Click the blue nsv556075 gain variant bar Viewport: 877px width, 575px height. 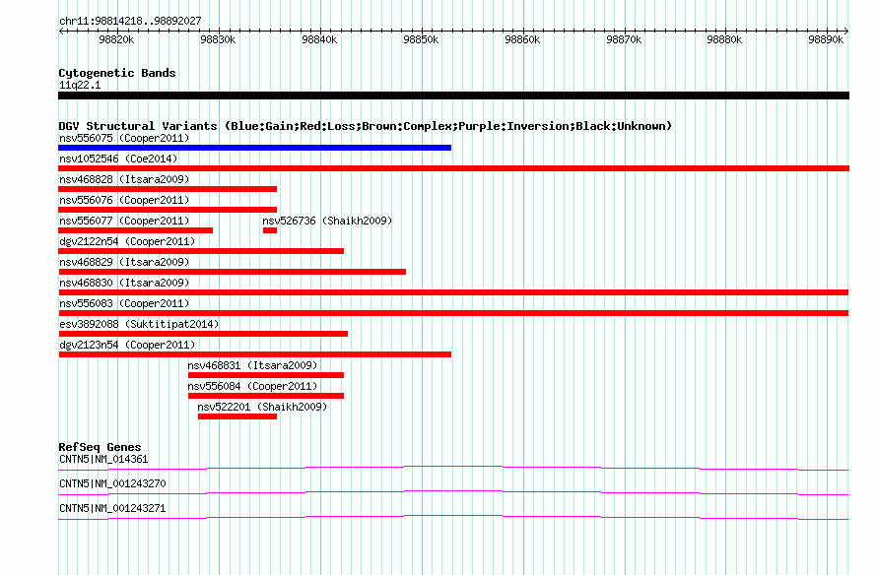254,148
